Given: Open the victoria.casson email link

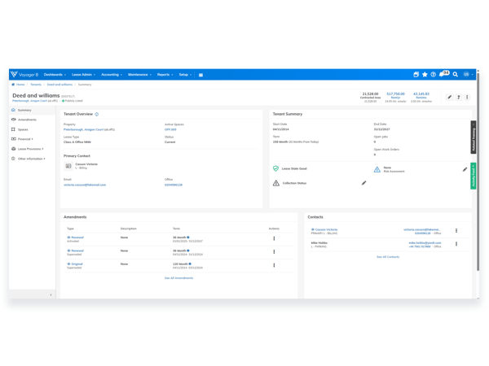Looking at the screenshot, I should (85, 185).
